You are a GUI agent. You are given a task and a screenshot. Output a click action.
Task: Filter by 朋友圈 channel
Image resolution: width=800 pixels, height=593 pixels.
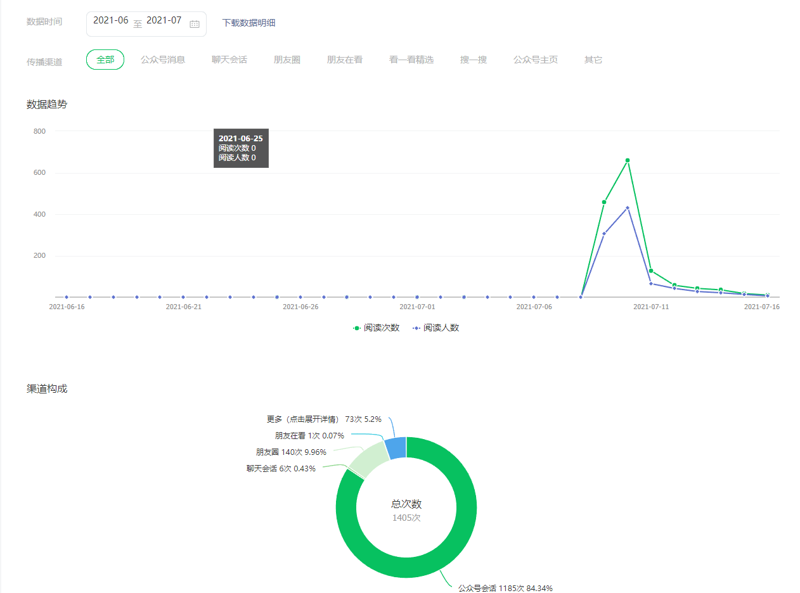coord(287,60)
